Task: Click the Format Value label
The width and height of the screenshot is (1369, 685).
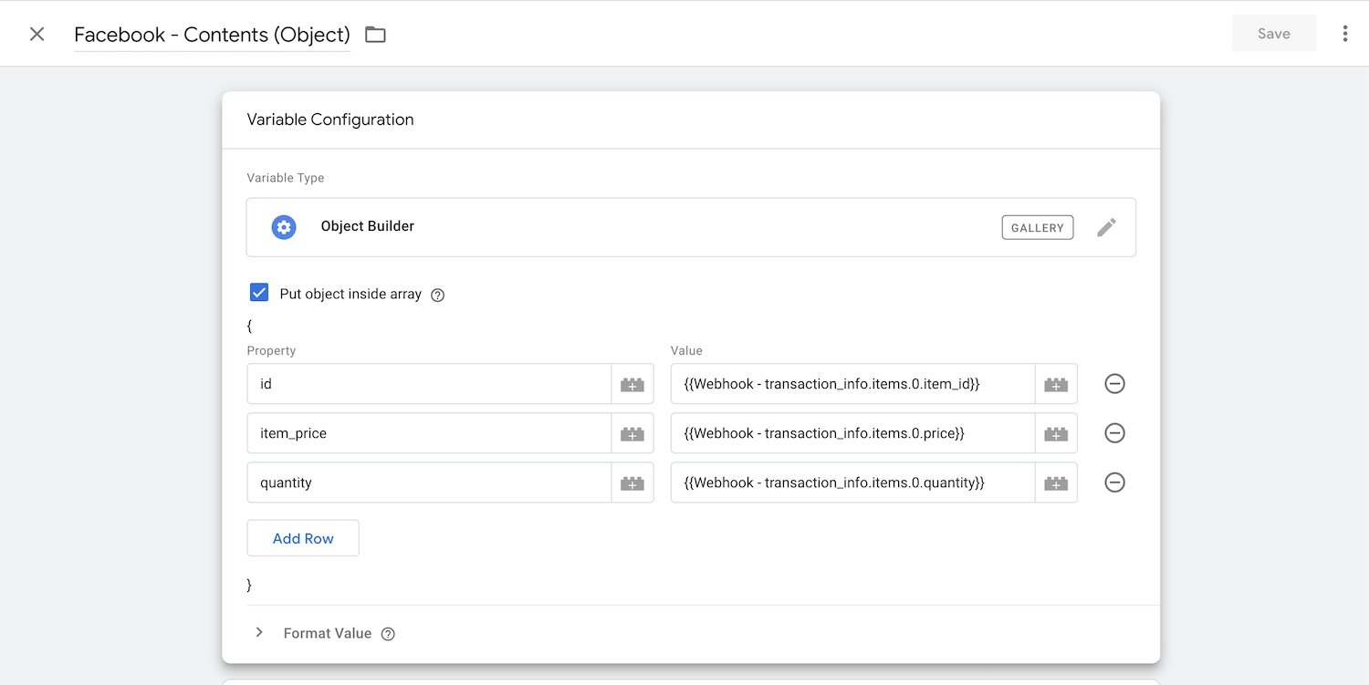Action: tap(328, 633)
